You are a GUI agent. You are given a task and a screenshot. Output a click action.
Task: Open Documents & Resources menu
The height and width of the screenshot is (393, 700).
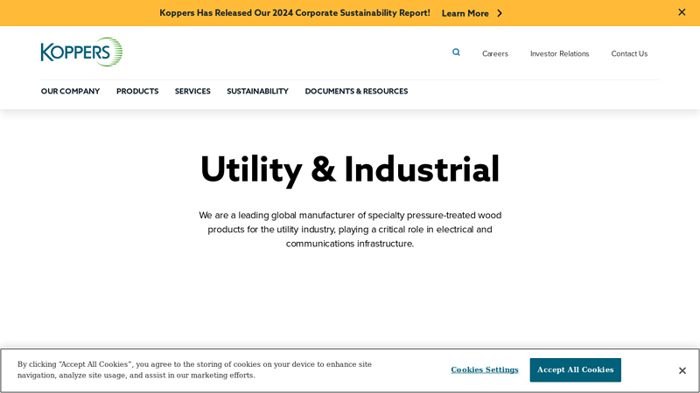pyautogui.click(x=356, y=91)
